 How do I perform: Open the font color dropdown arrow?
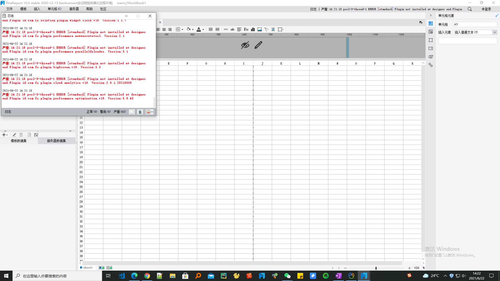coord(203,30)
